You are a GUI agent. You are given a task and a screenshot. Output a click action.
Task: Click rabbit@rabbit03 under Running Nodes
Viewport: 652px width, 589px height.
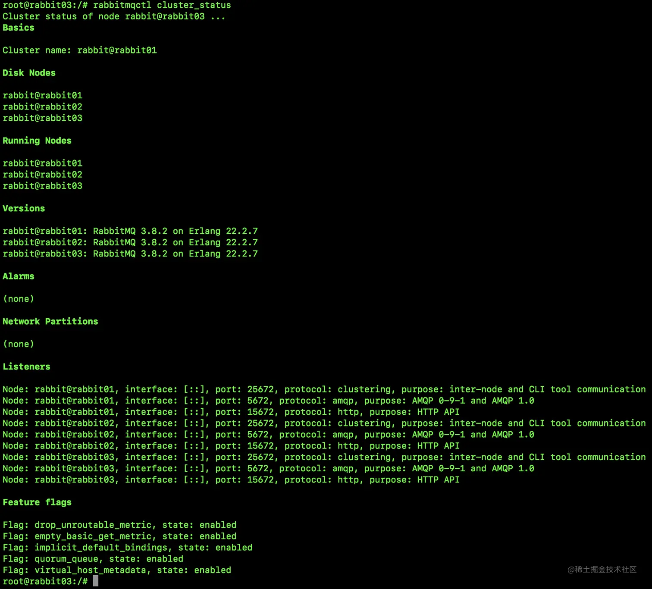43,186
